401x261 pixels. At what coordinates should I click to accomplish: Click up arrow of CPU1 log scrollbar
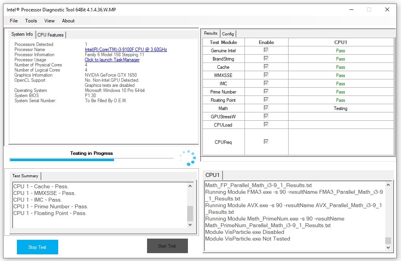[388, 185]
